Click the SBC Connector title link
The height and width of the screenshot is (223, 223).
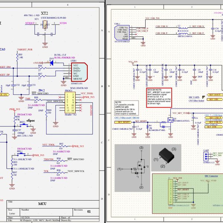click(x=211, y=176)
